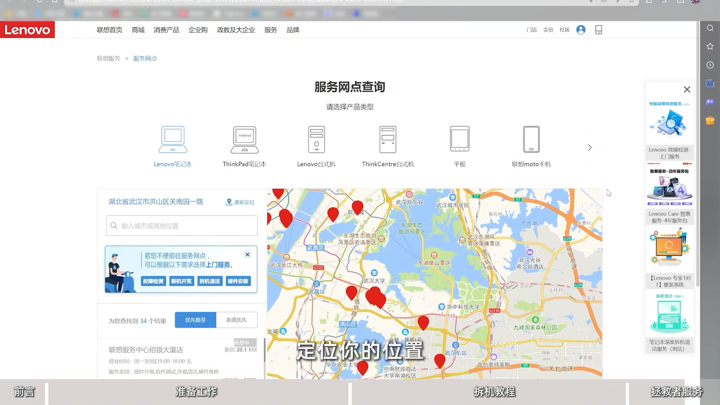Image resolution: width=720 pixels, height=405 pixels.
Task: Open 商城 menu item
Action: click(138, 30)
